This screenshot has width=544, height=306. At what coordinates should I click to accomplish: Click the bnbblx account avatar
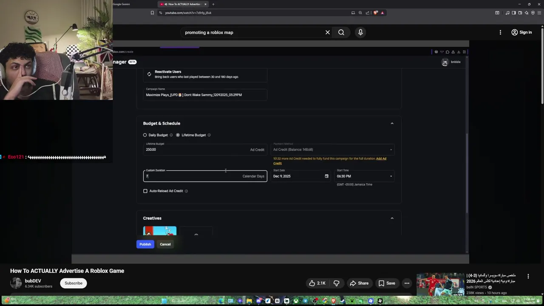pos(445,62)
